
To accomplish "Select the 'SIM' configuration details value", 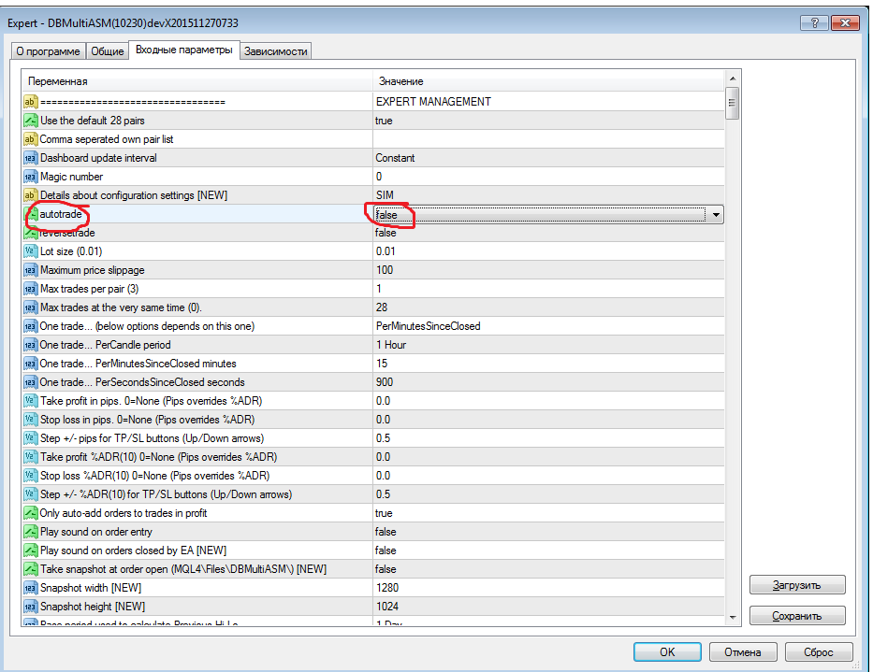I will click(385, 195).
